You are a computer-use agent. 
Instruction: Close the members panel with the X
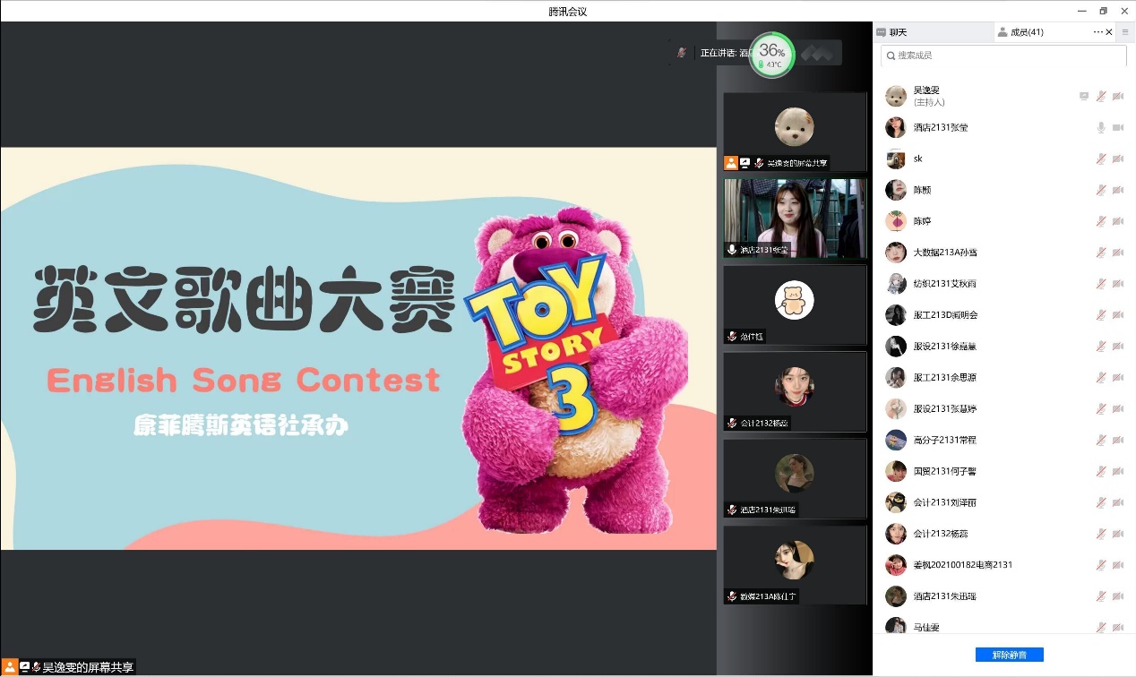[x=1109, y=32]
